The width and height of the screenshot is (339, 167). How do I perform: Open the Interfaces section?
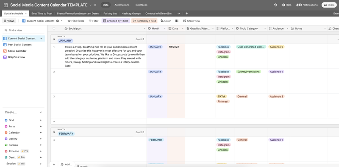click(x=142, y=5)
